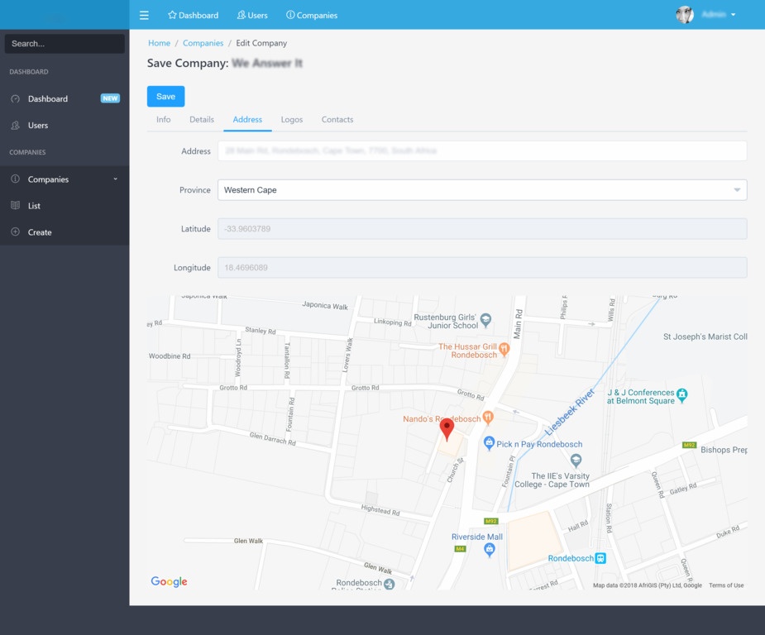Go to Companies breadcrumb link
The width and height of the screenshot is (765, 635).
(203, 43)
